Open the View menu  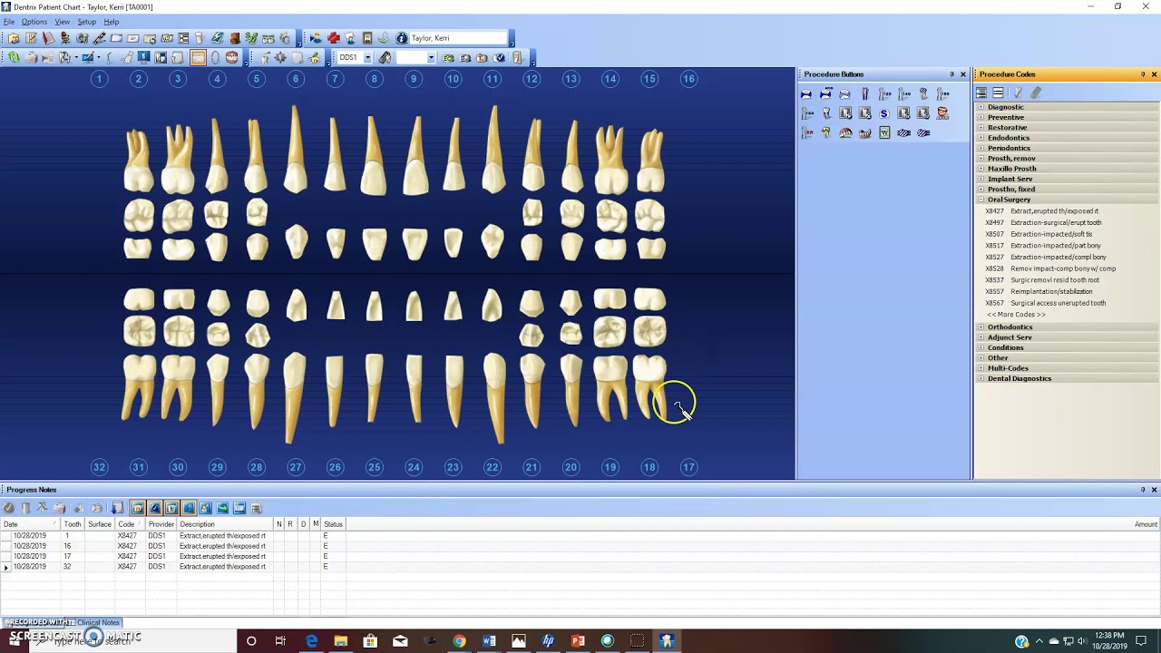62,22
